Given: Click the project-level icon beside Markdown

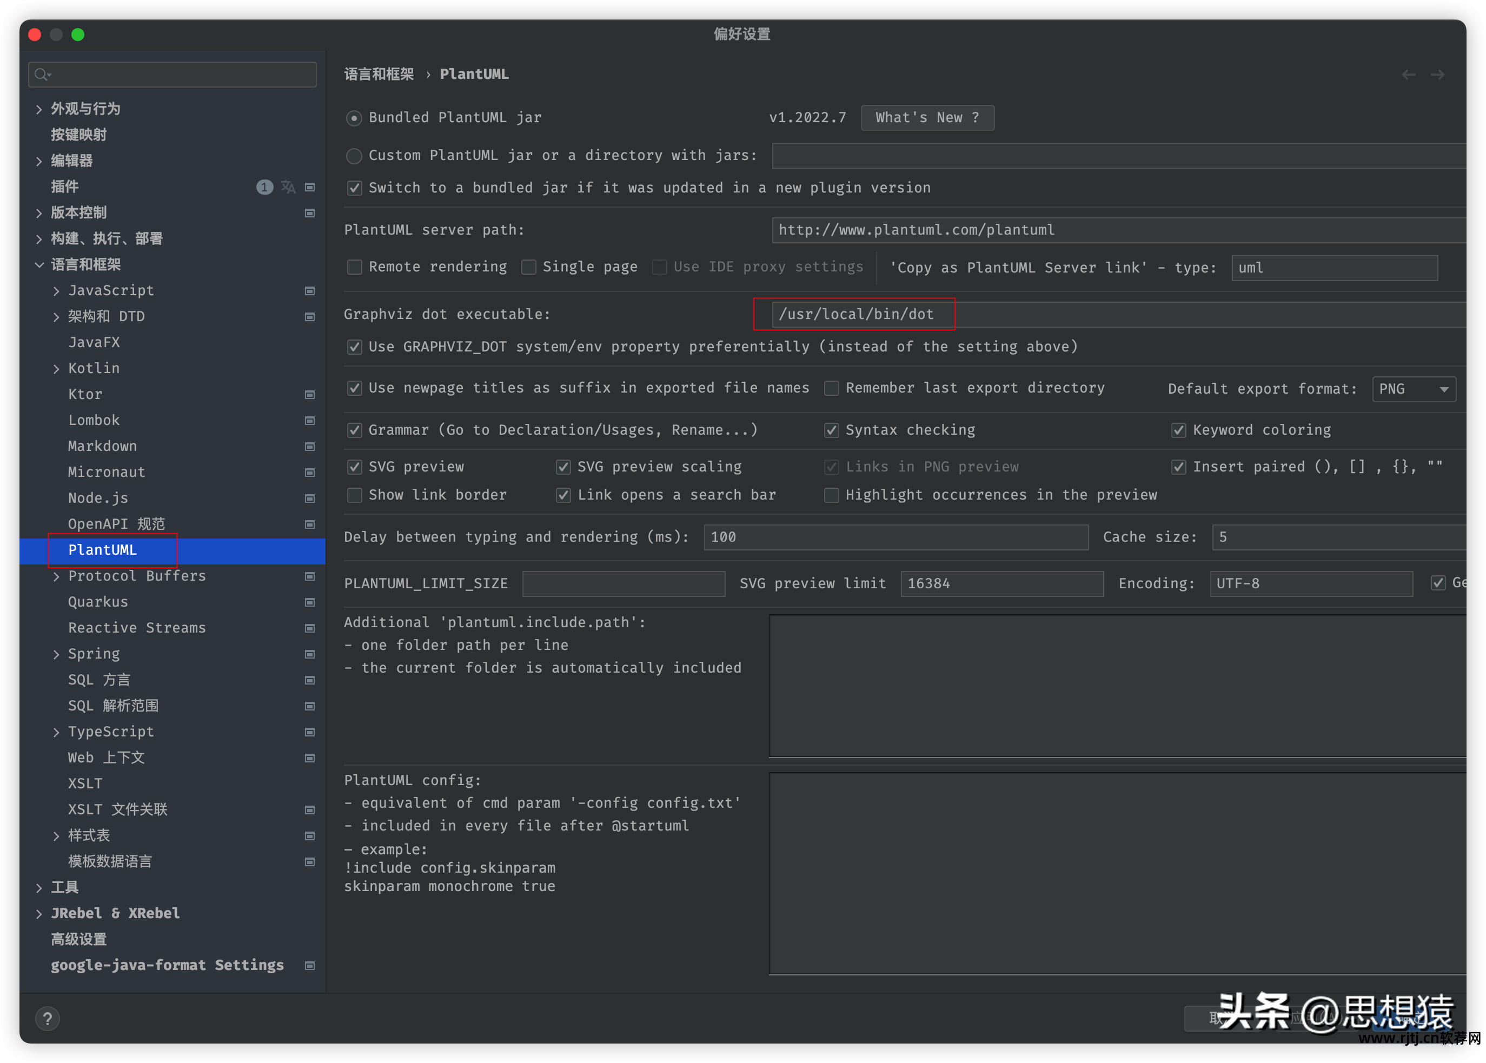Looking at the screenshot, I should point(310,447).
